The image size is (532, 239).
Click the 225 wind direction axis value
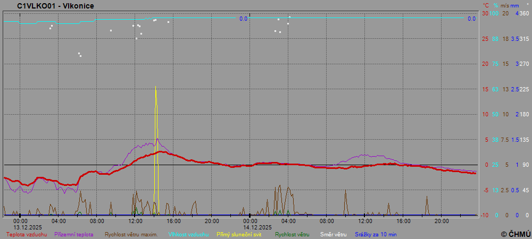point(524,89)
